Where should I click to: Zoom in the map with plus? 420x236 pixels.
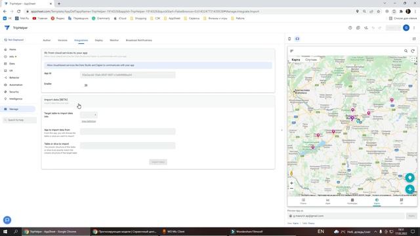pos(291,184)
